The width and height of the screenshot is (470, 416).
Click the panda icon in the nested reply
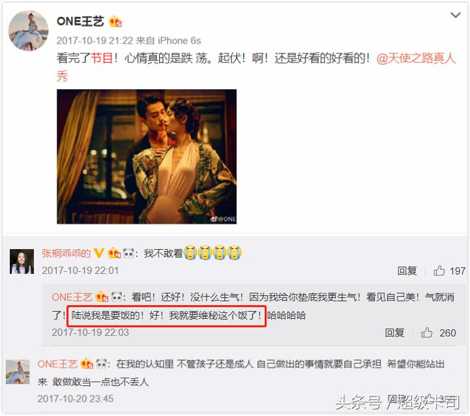tap(117, 297)
